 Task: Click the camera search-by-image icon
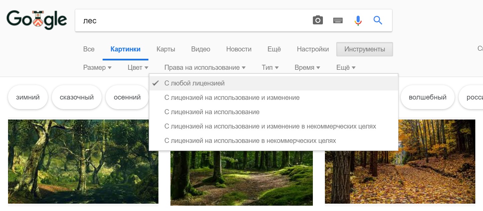[x=318, y=20]
